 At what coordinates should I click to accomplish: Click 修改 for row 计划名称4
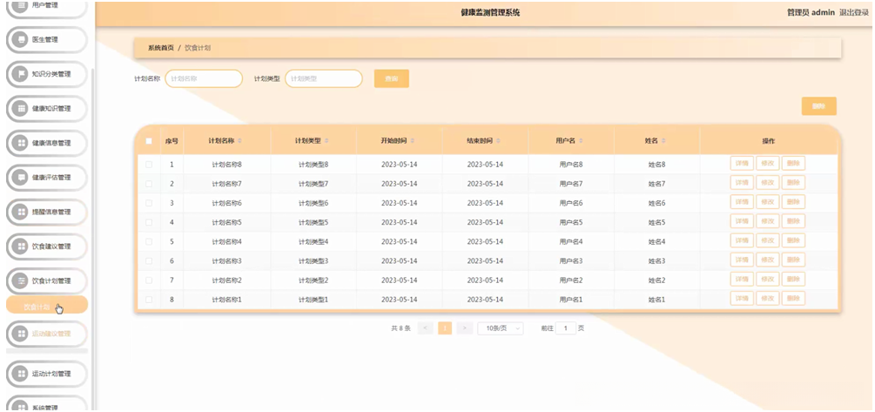[x=767, y=240]
